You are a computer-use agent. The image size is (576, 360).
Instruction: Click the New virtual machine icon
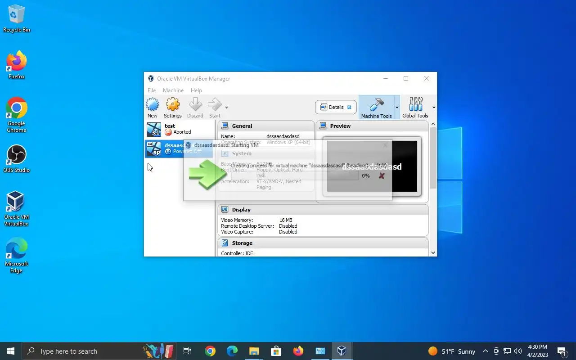tap(153, 108)
